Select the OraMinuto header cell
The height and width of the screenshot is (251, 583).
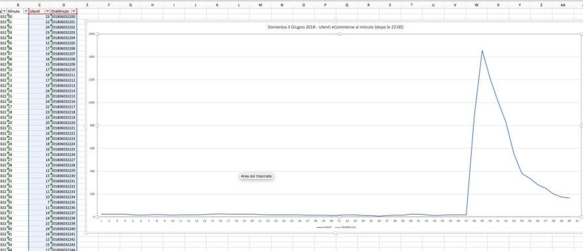point(63,11)
